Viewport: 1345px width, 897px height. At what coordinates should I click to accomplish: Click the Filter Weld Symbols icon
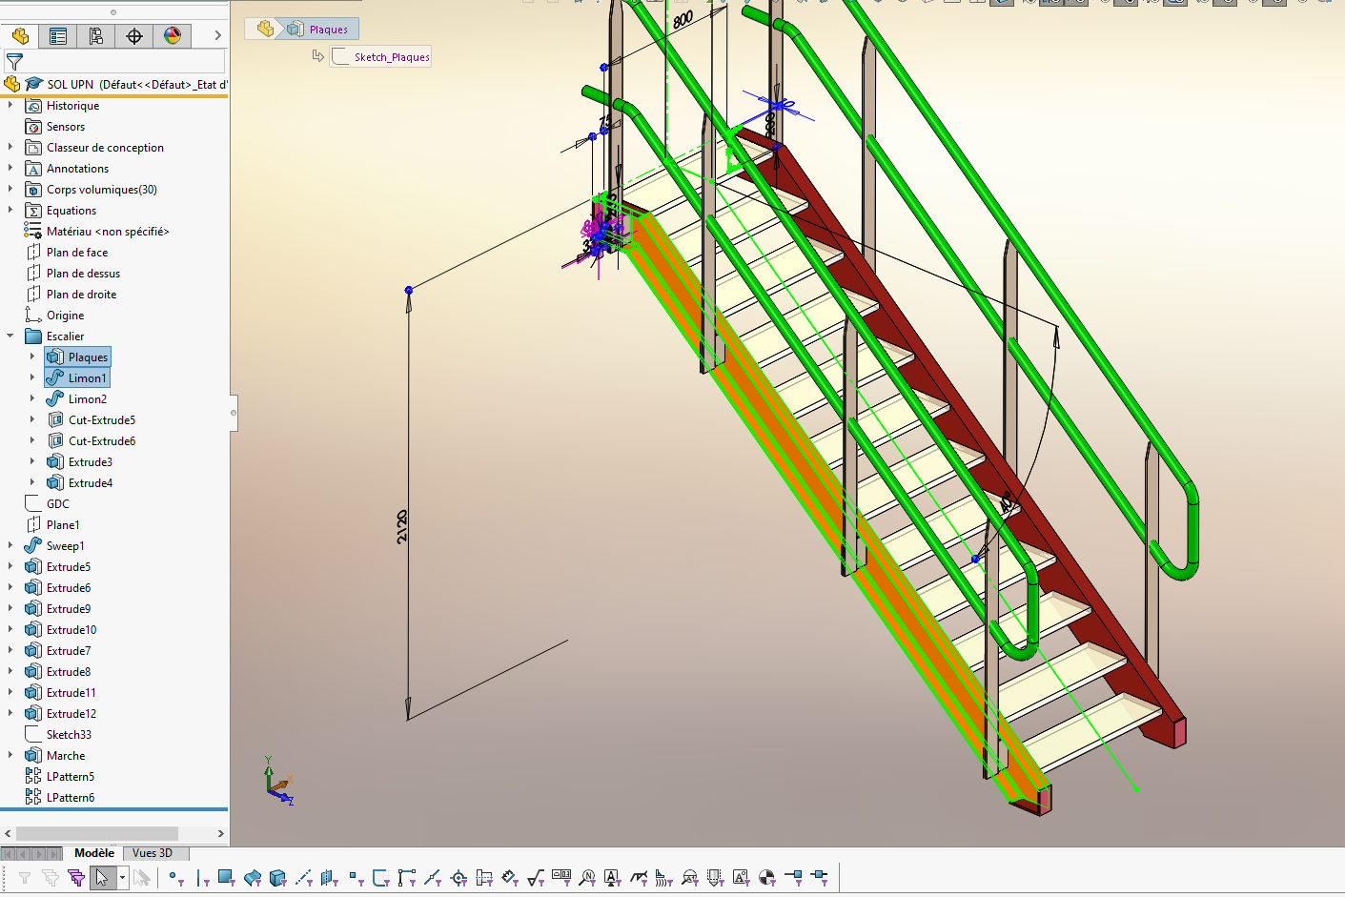tap(639, 877)
